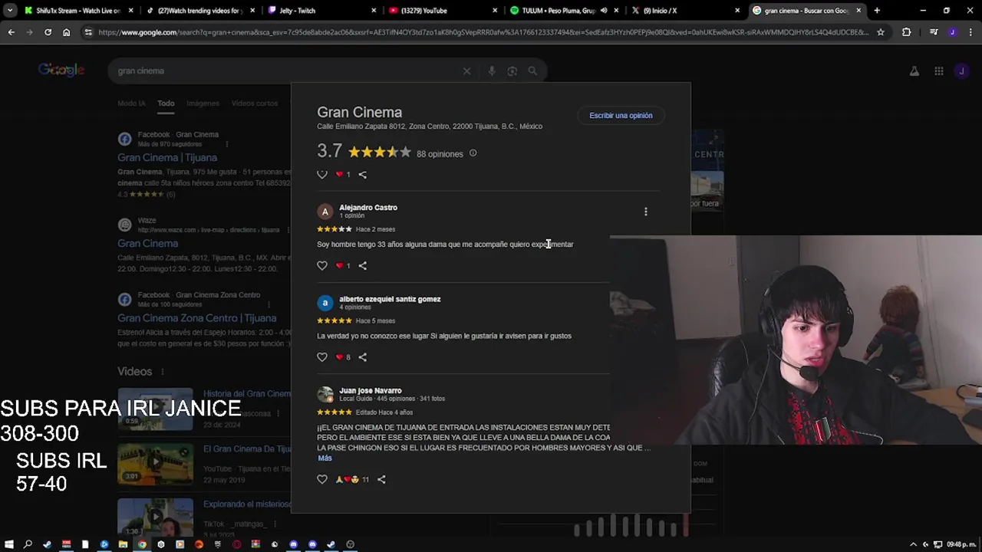
Task: Click the search magnifier button
Action: point(532,71)
